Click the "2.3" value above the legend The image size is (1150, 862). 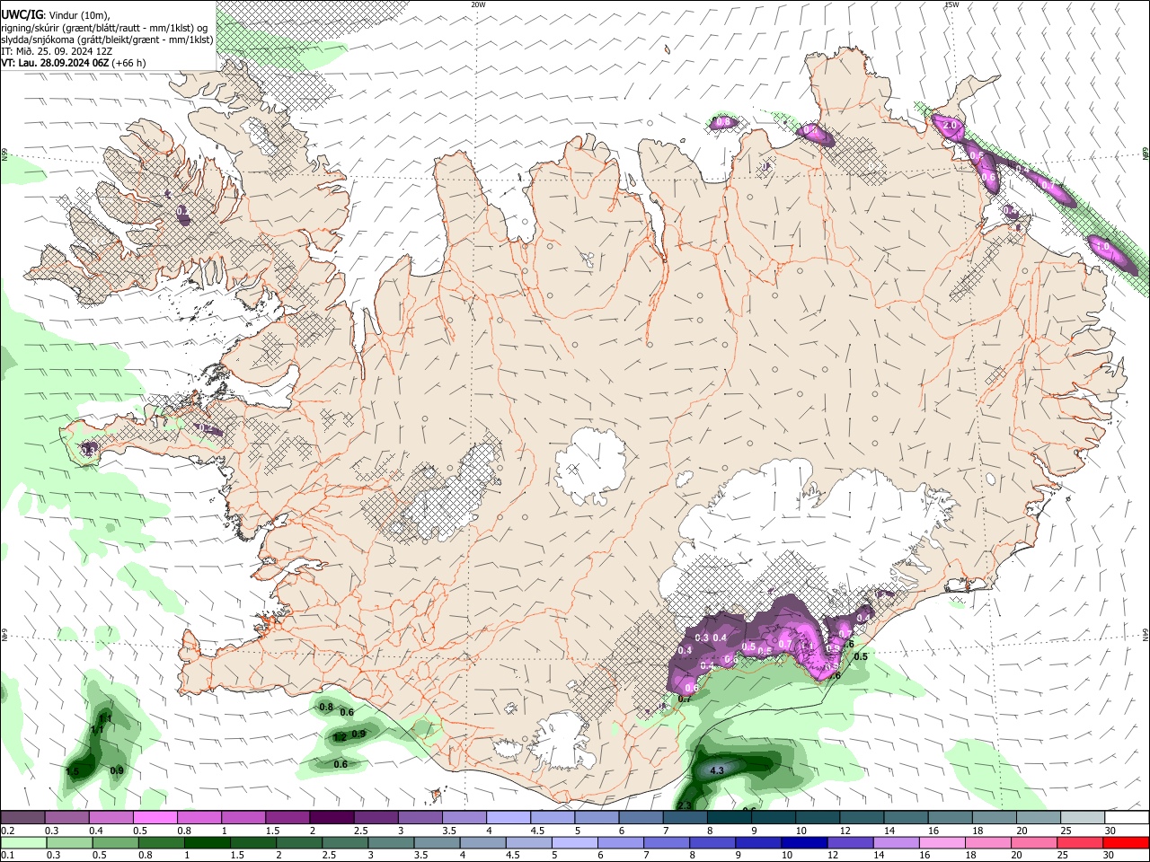686,805
